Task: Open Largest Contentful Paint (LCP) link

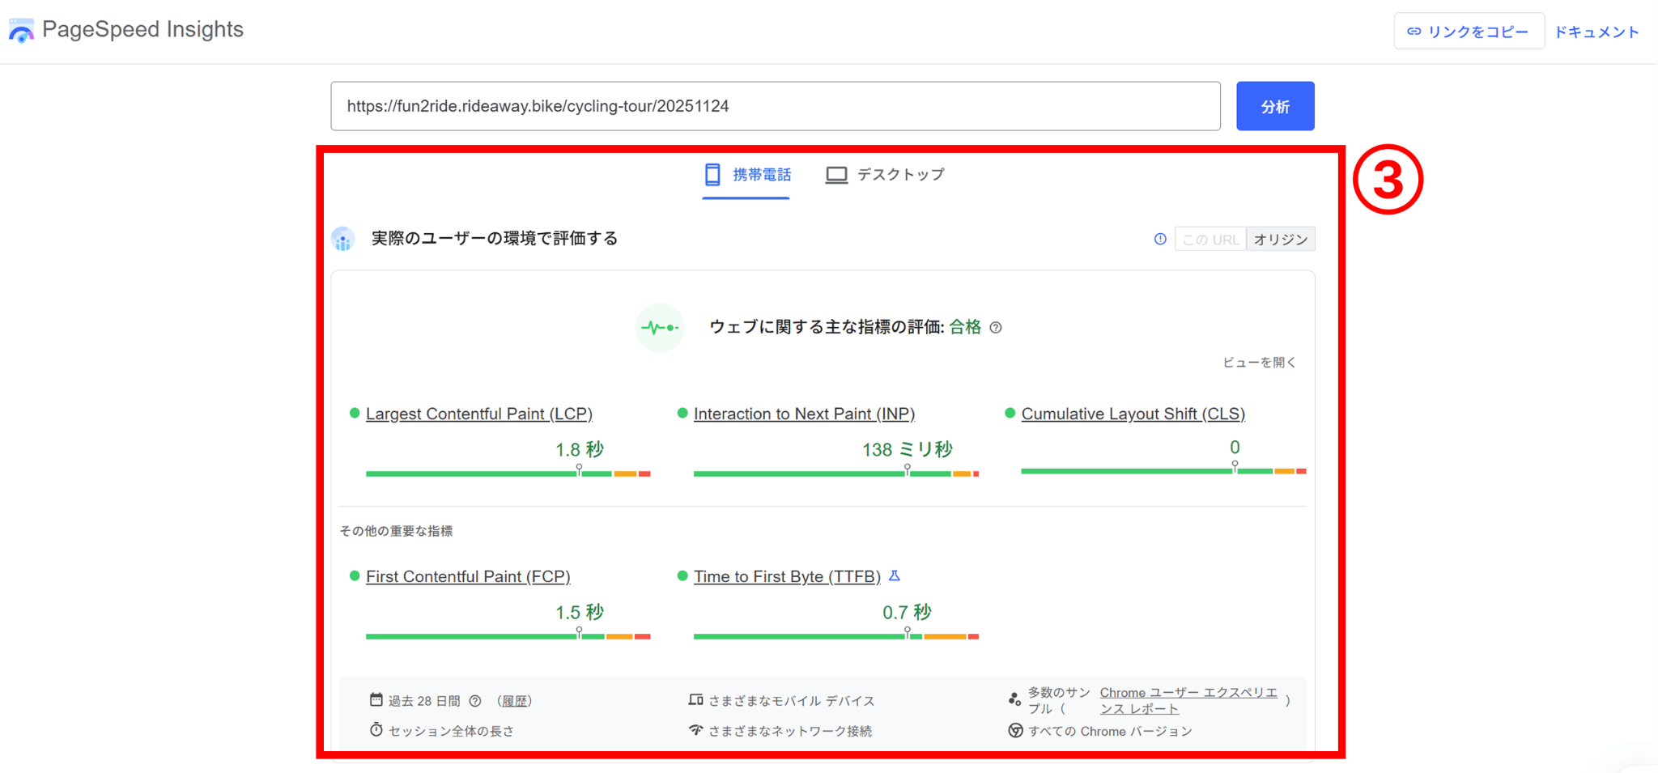Action: (x=478, y=414)
